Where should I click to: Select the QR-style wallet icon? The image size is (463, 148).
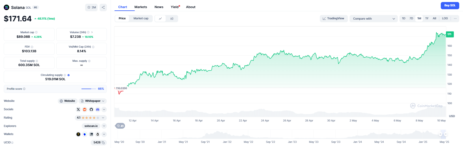91,134
